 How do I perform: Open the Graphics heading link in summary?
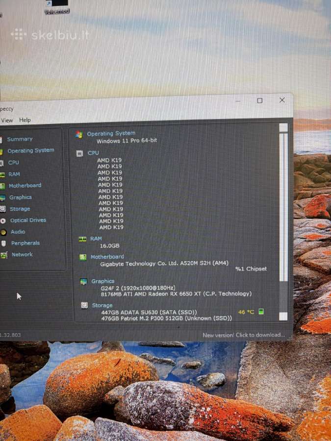coord(103,281)
